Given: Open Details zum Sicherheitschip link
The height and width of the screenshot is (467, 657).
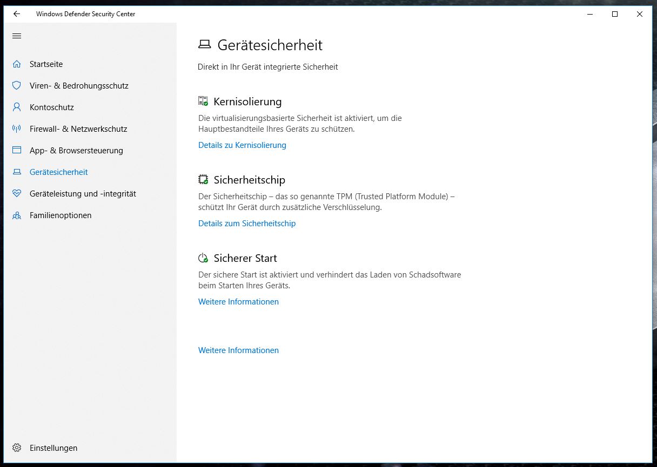Looking at the screenshot, I should [247, 224].
